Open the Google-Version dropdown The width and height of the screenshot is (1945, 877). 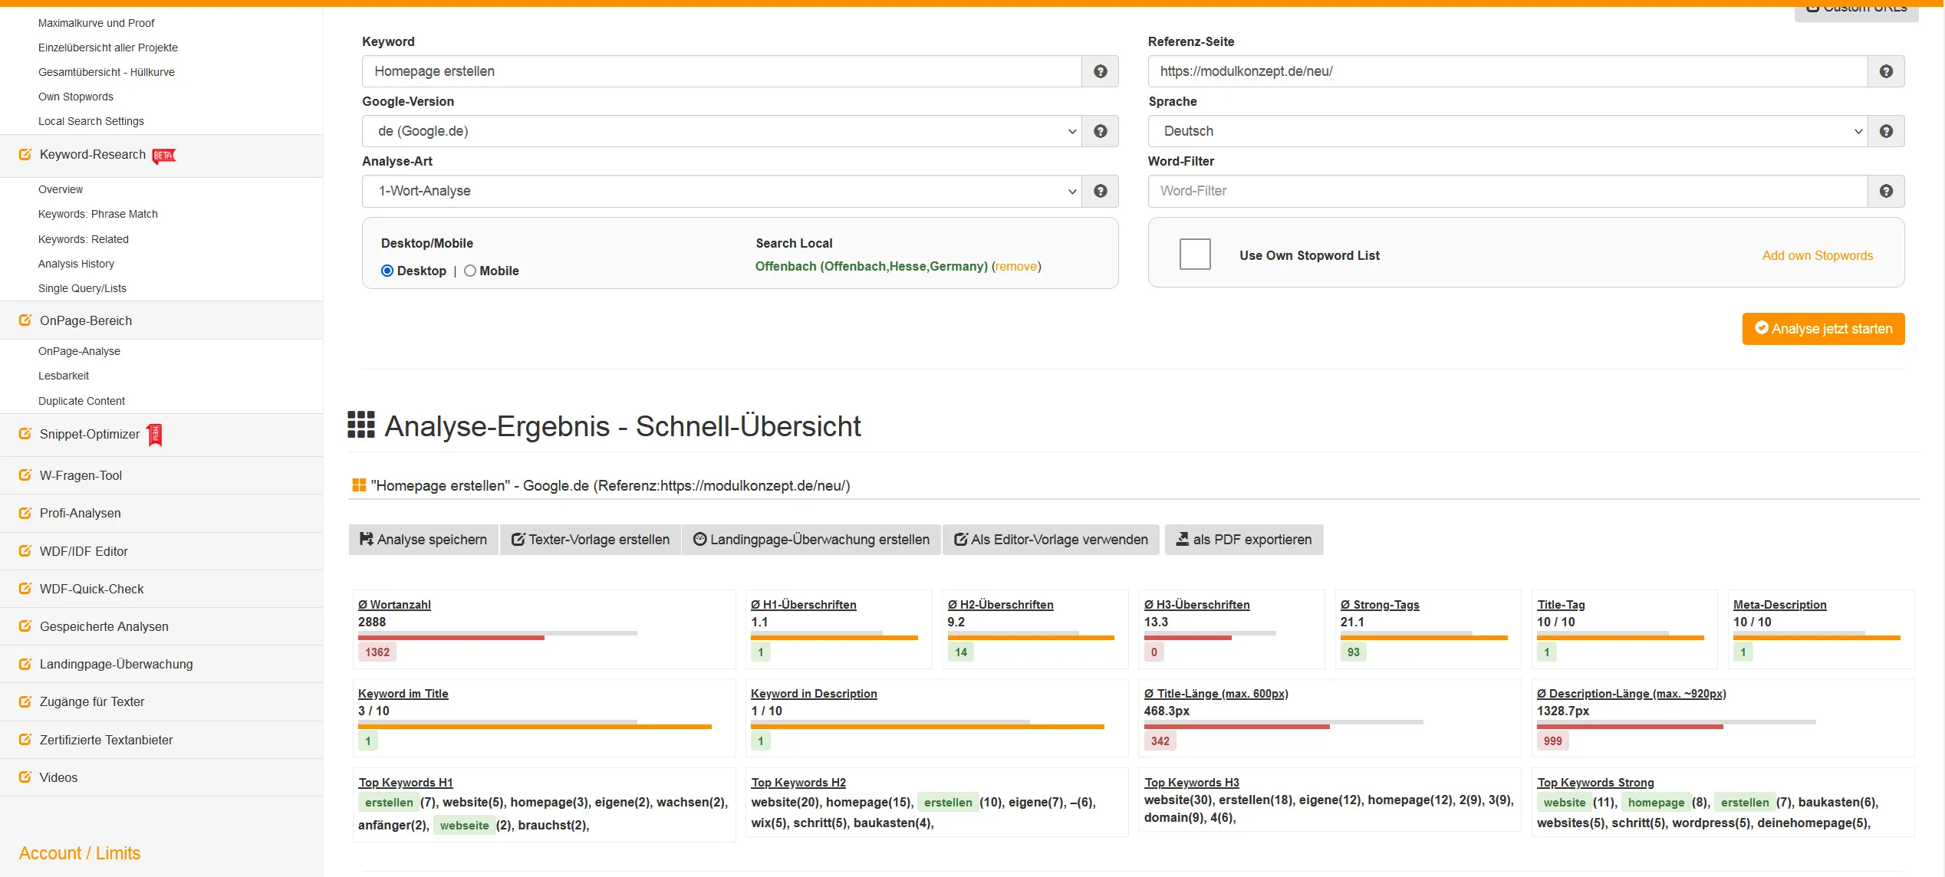click(x=721, y=131)
